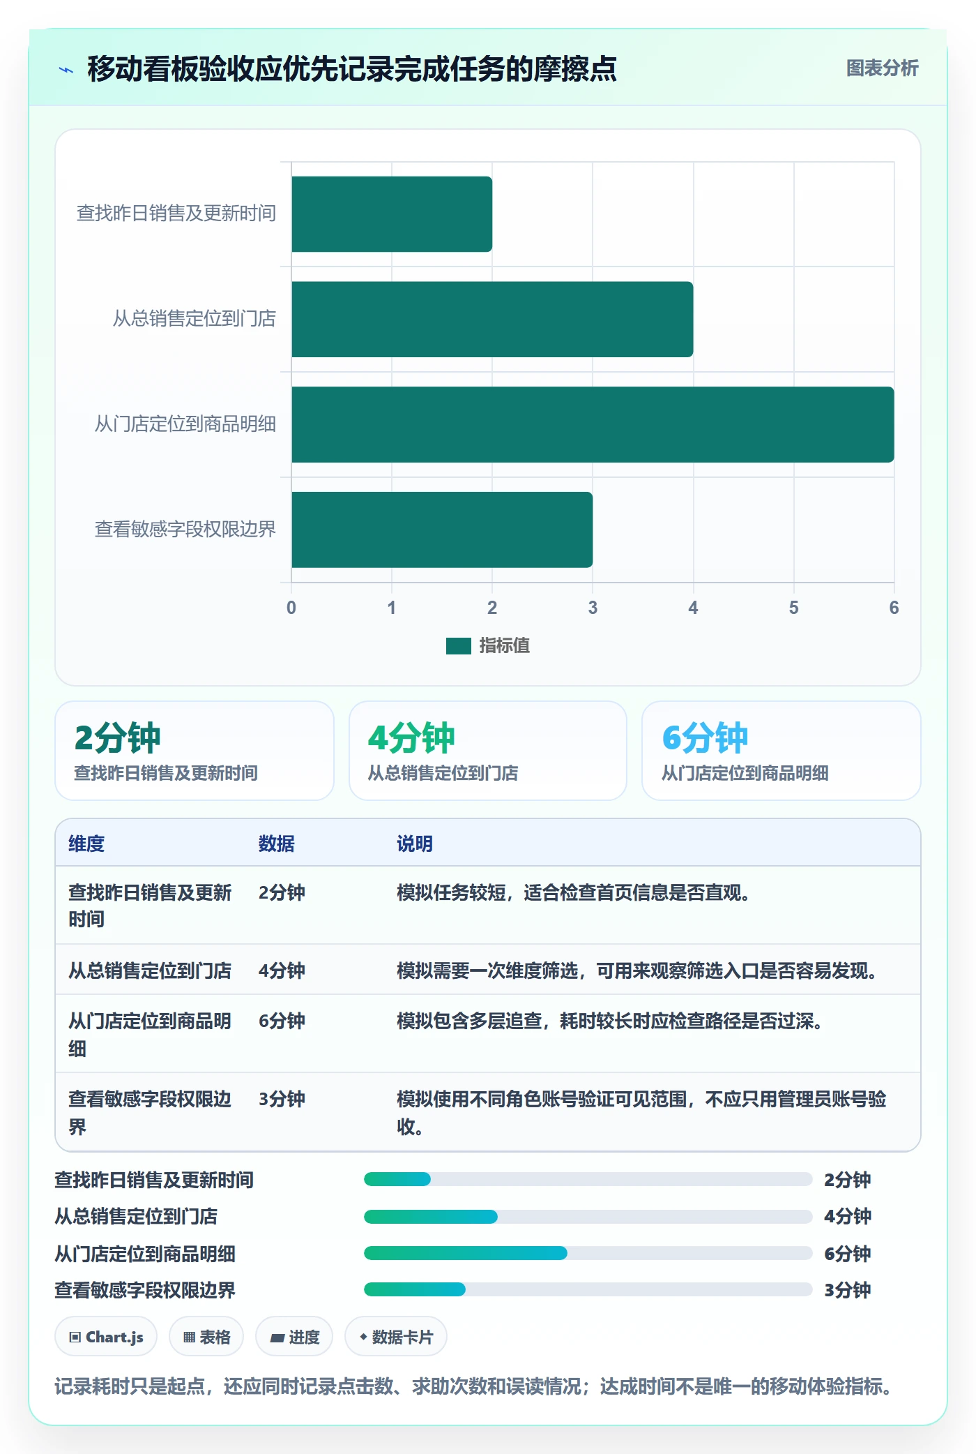Select the Chart.js tag chip
The width and height of the screenshot is (976, 1454).
click(106, 1337)
